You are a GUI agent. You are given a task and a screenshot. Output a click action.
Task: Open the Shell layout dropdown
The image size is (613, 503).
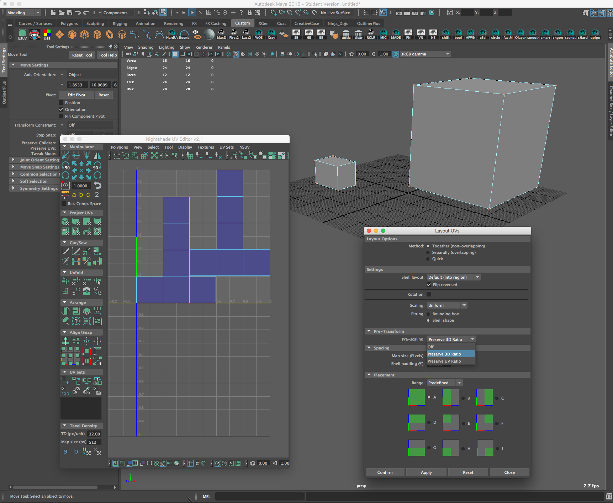coord(454,277)
